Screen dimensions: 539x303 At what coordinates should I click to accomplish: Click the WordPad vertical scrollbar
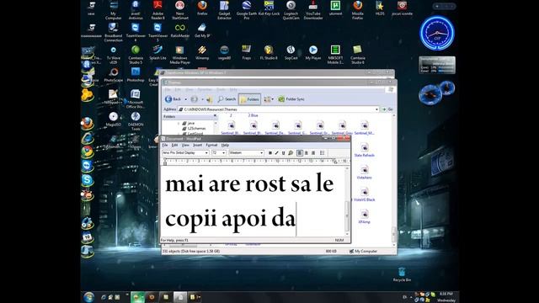pyautogui.click(x=347, y=201)
